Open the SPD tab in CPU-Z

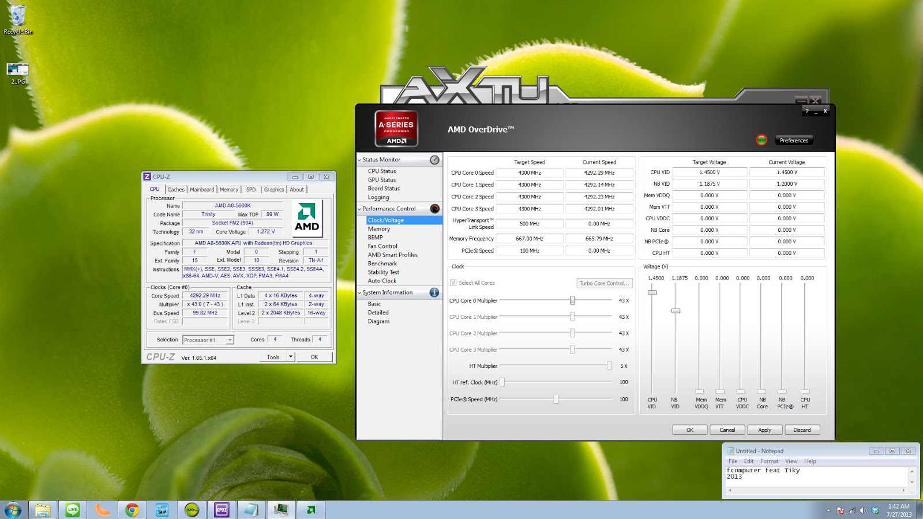tap(251, 189)
